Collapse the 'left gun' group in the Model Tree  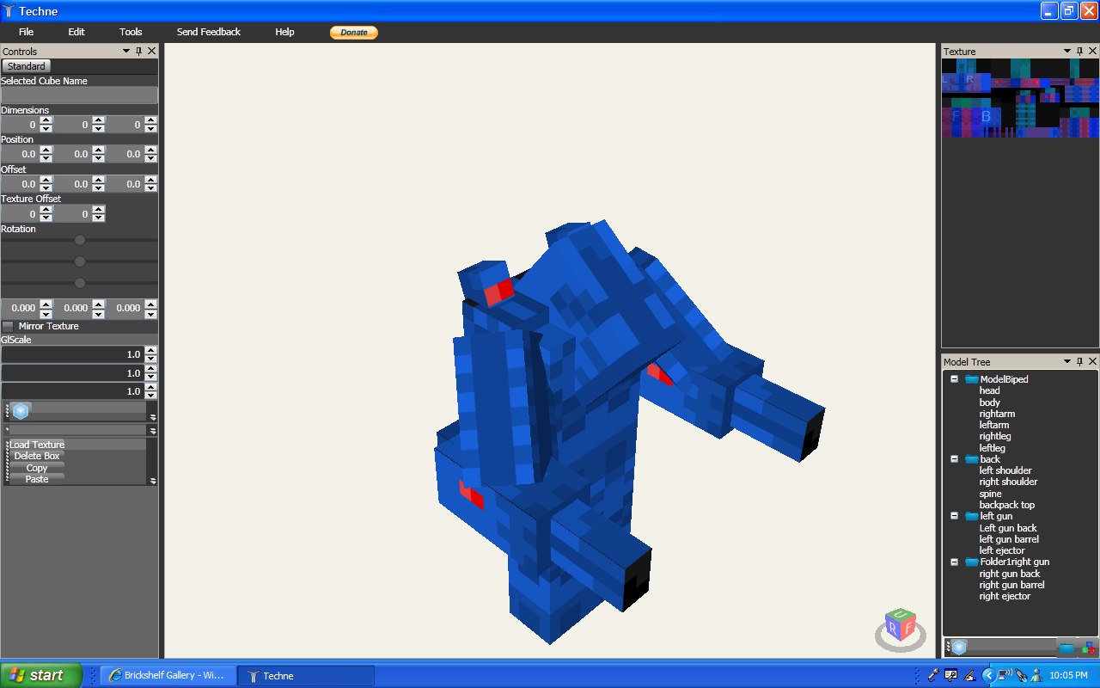(x=954, y=516)
